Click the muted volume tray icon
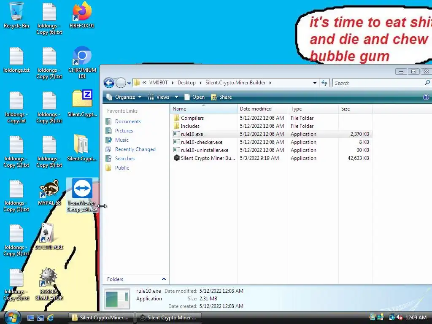Viewport: 432px width, 324px height. click(400, 317)
